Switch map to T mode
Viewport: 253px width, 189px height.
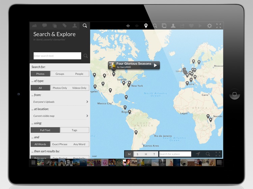coord(154,154)
